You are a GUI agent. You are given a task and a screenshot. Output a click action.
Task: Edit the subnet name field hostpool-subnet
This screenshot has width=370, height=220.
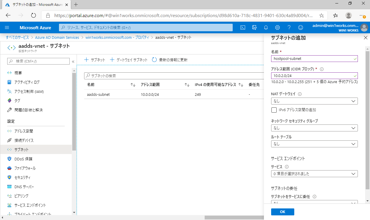click(x=314, y=58)
